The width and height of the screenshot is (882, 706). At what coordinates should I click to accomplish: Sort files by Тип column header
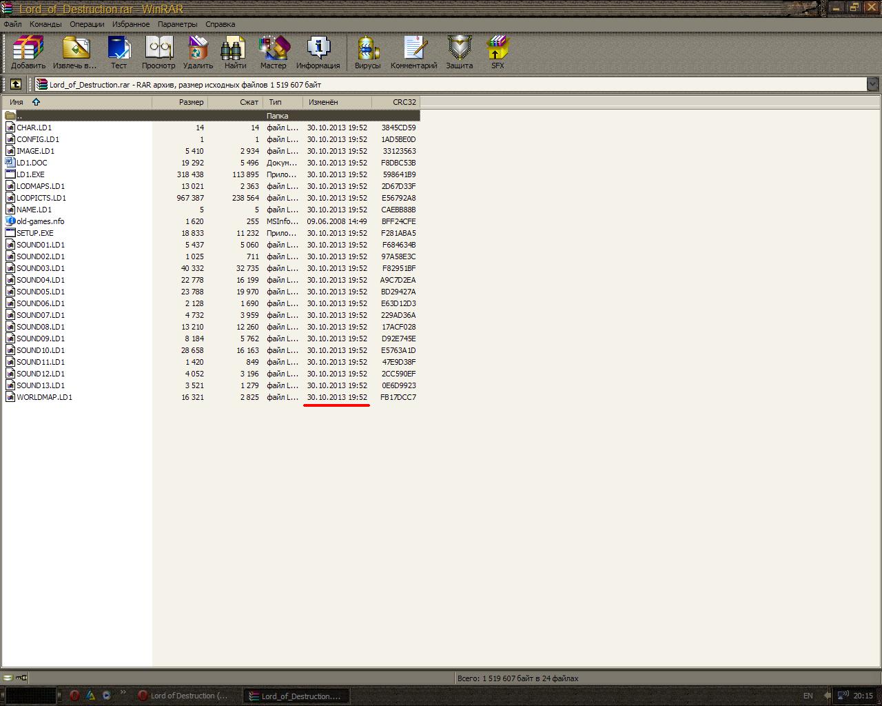283,102
